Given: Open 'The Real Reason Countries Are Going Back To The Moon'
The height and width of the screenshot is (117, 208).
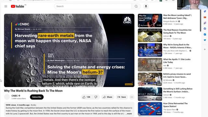Looking at the screenshot, I should [x=177, y=32].
